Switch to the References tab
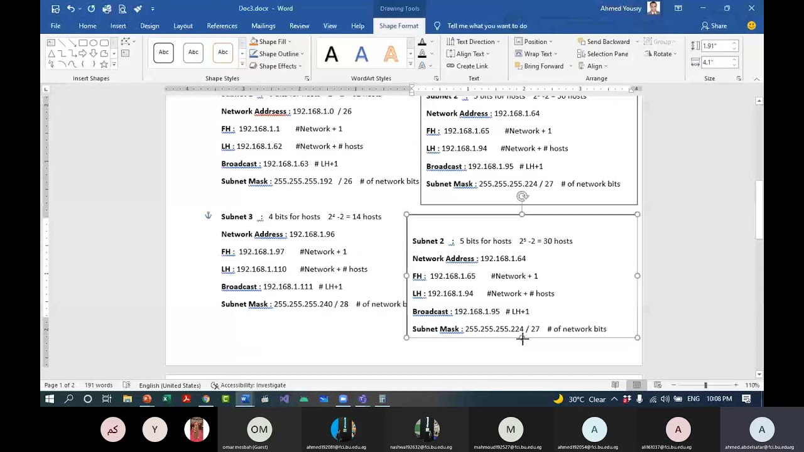Image resolution: width=804 pixels, height=452 pixels. point(222,26)
